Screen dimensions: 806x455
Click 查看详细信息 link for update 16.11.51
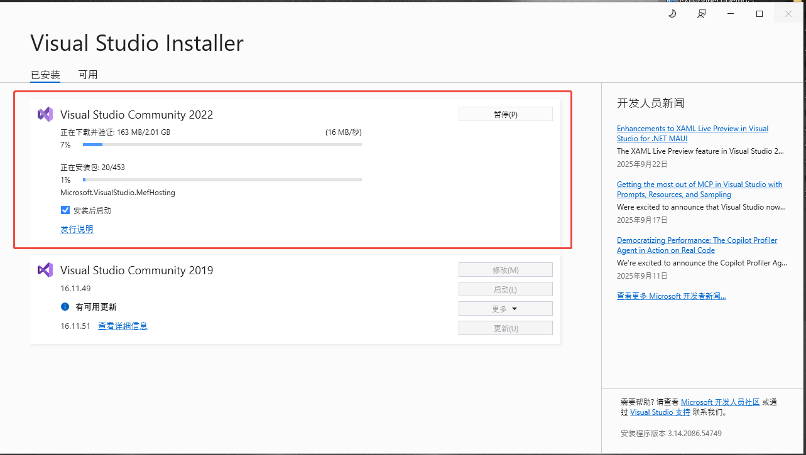[x=123, y=326]
